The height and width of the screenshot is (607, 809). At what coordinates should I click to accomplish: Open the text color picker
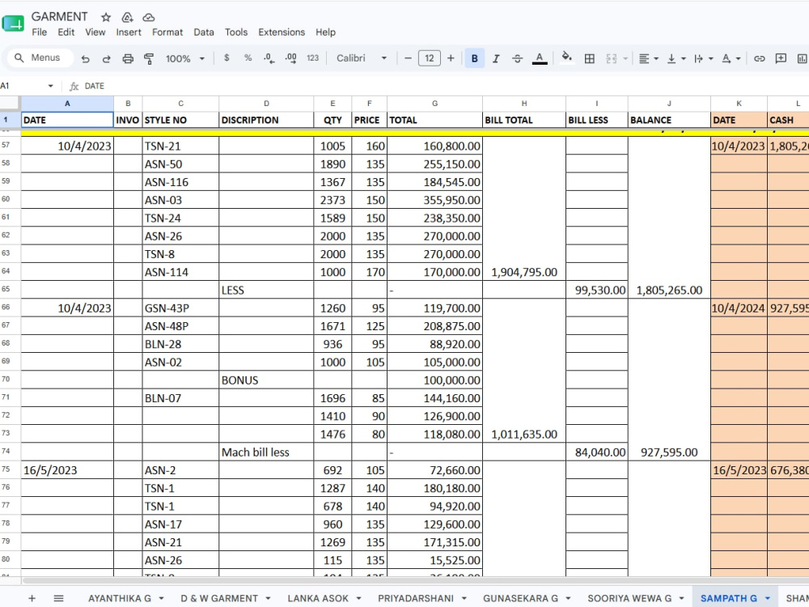540,59
